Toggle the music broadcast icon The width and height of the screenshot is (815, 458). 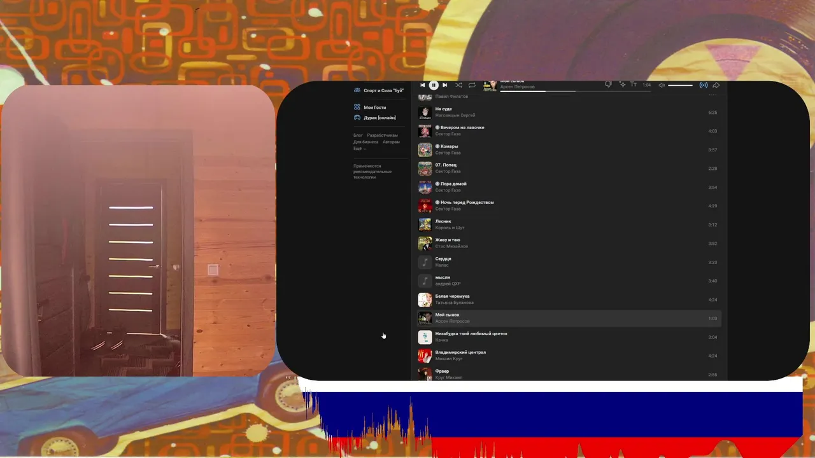704,85
